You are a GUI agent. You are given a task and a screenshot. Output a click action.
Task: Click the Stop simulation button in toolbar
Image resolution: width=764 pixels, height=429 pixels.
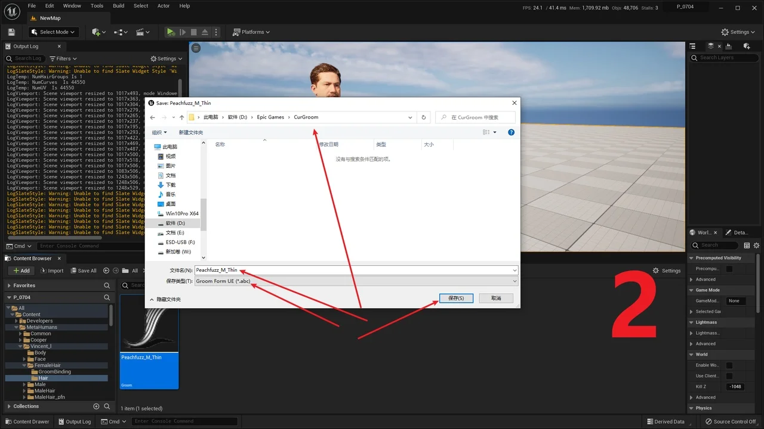pyautogui.click(x=193, y=32)
